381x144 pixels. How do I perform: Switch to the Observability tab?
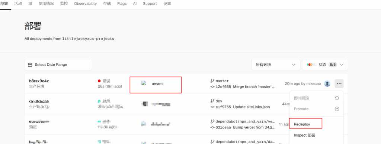85,4
